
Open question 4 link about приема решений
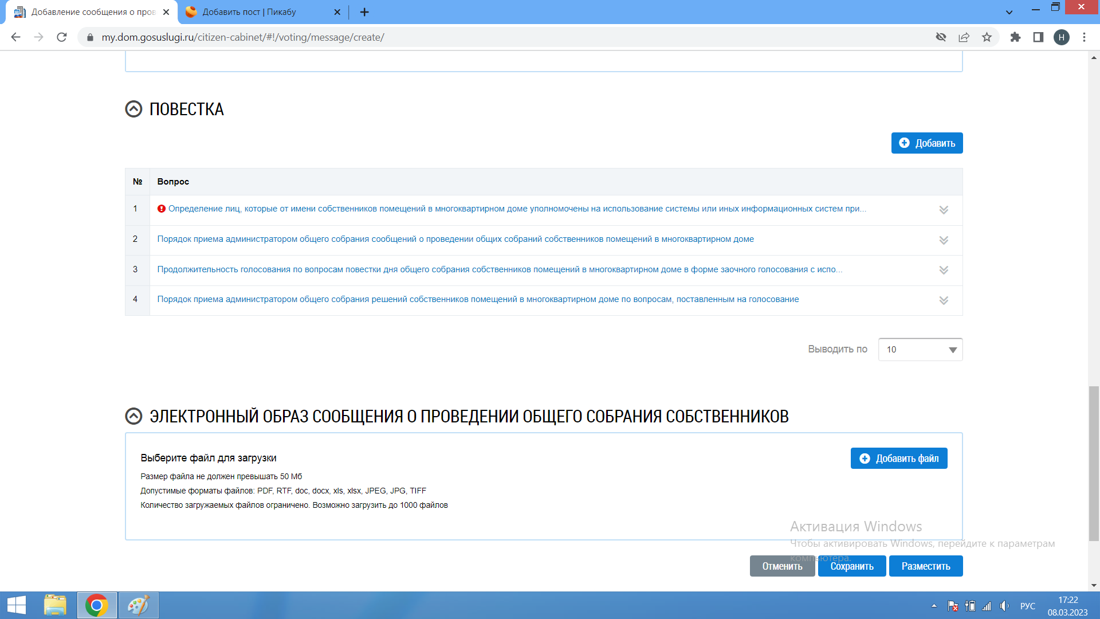478,299
